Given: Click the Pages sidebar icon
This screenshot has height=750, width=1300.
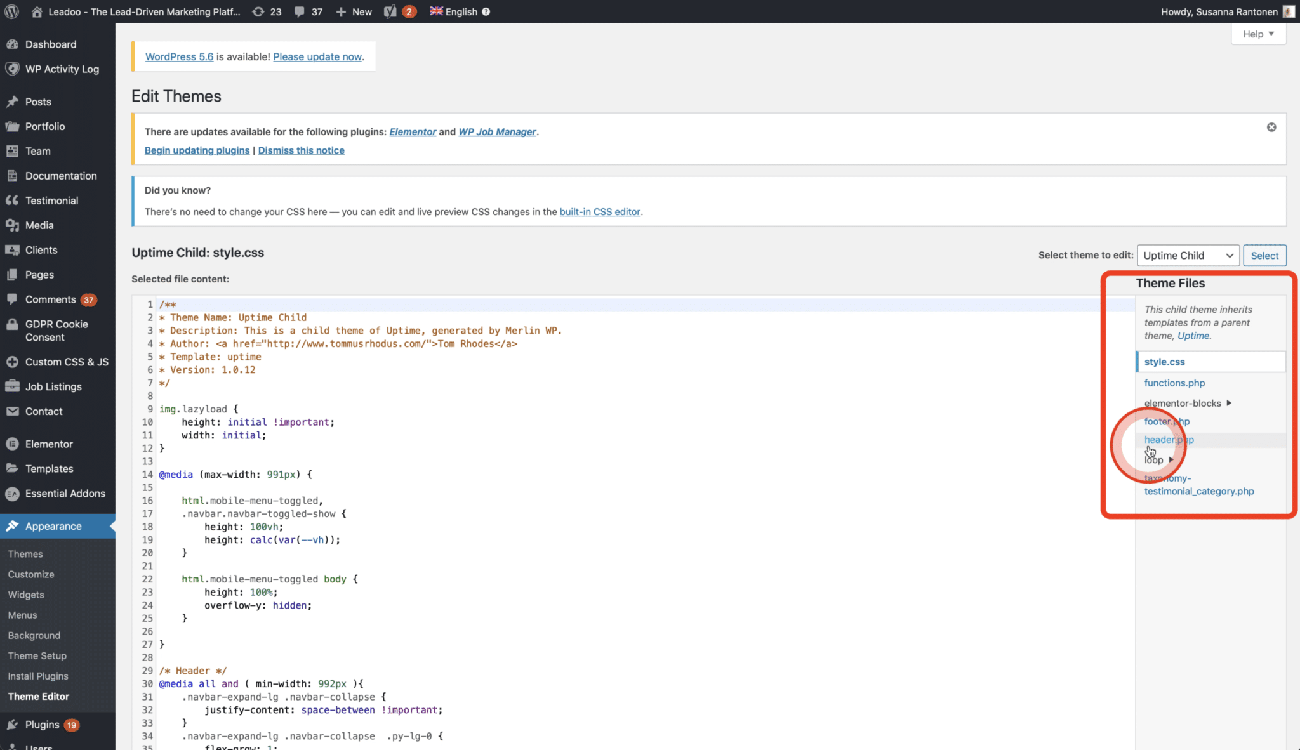Looking at the screenshot, I should click(12, 275).
